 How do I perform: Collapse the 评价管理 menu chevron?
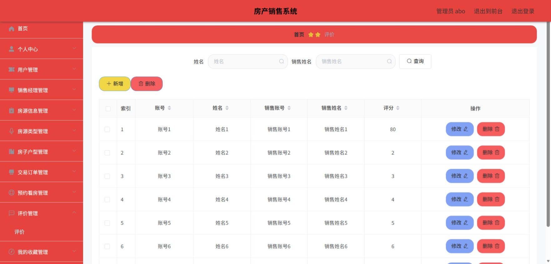[x=74, y=212]
